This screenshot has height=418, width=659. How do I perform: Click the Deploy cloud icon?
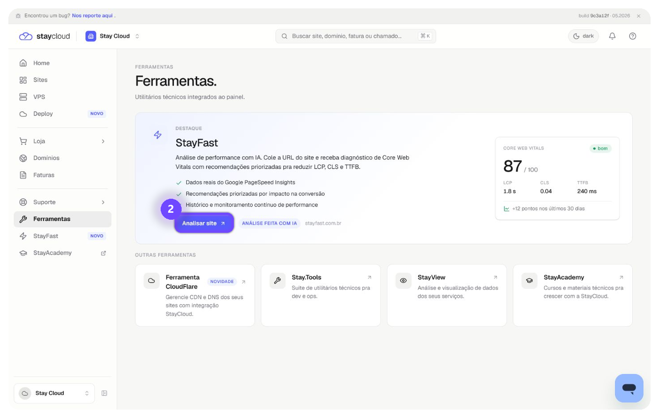(23, 114)
